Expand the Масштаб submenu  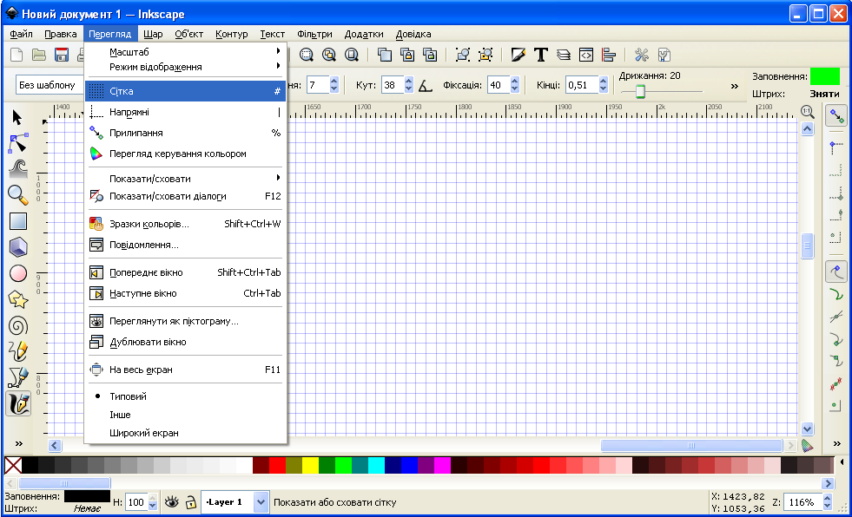tap(185, 52)
